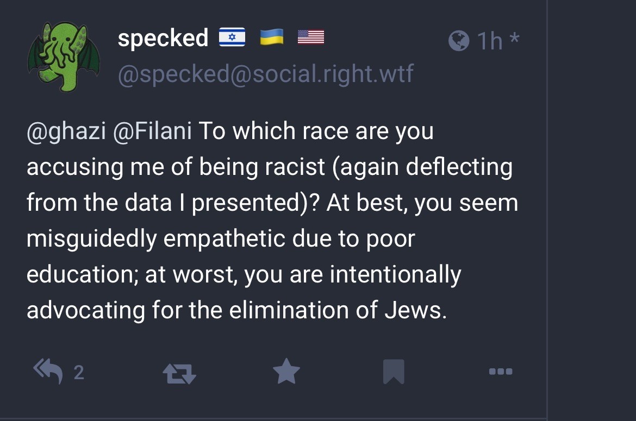
Task: Bookmark this post
Action: (x=394, y=372)
